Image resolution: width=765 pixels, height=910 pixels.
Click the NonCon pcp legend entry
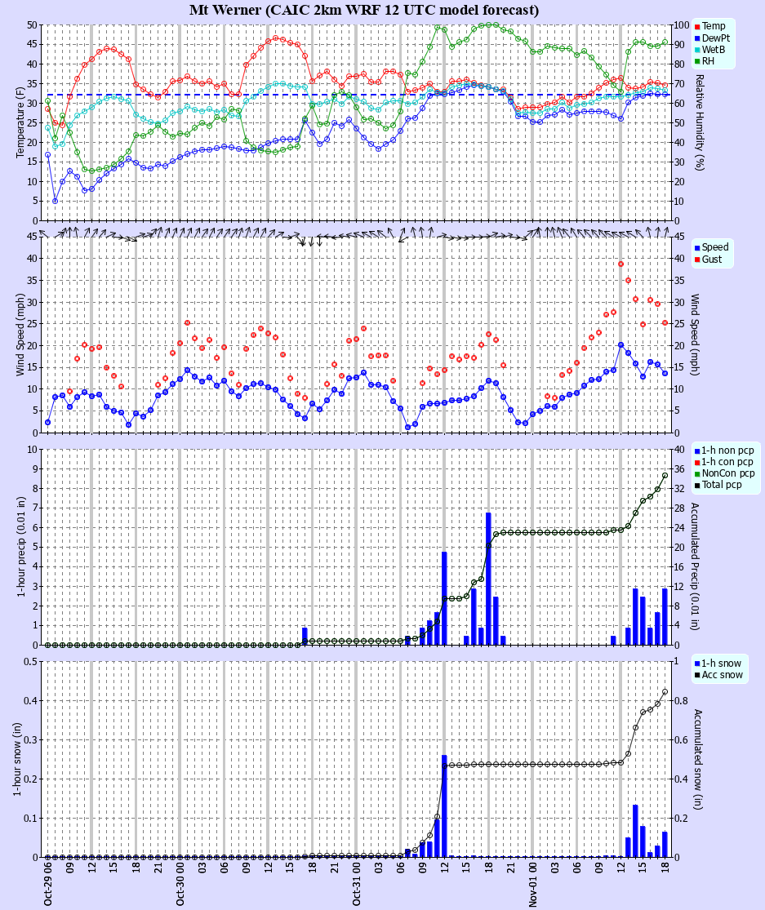click(725, 473)
